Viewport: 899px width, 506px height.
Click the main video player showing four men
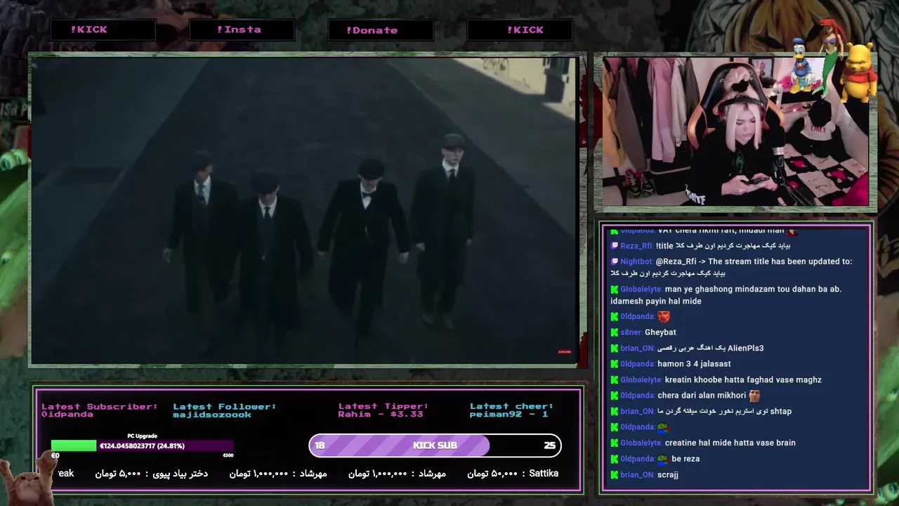point(303,211)
